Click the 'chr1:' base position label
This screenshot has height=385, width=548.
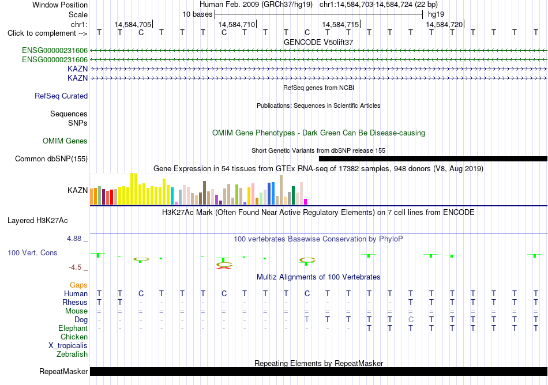click(x=80, y=24)
